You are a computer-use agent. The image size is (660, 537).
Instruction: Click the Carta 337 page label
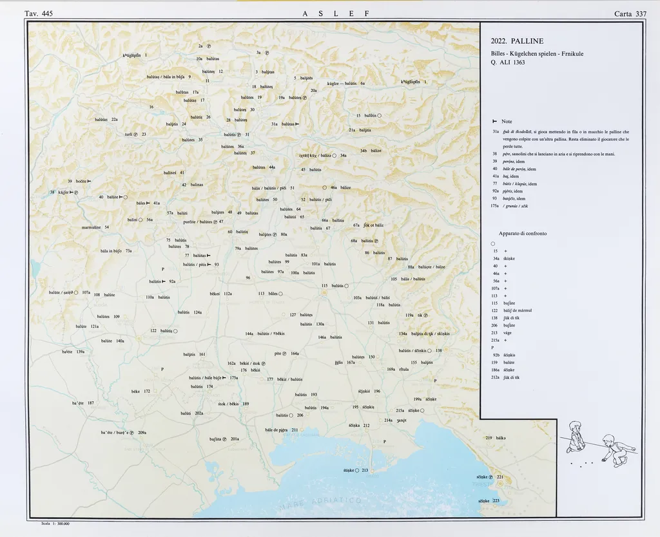(x=630, y=14)
